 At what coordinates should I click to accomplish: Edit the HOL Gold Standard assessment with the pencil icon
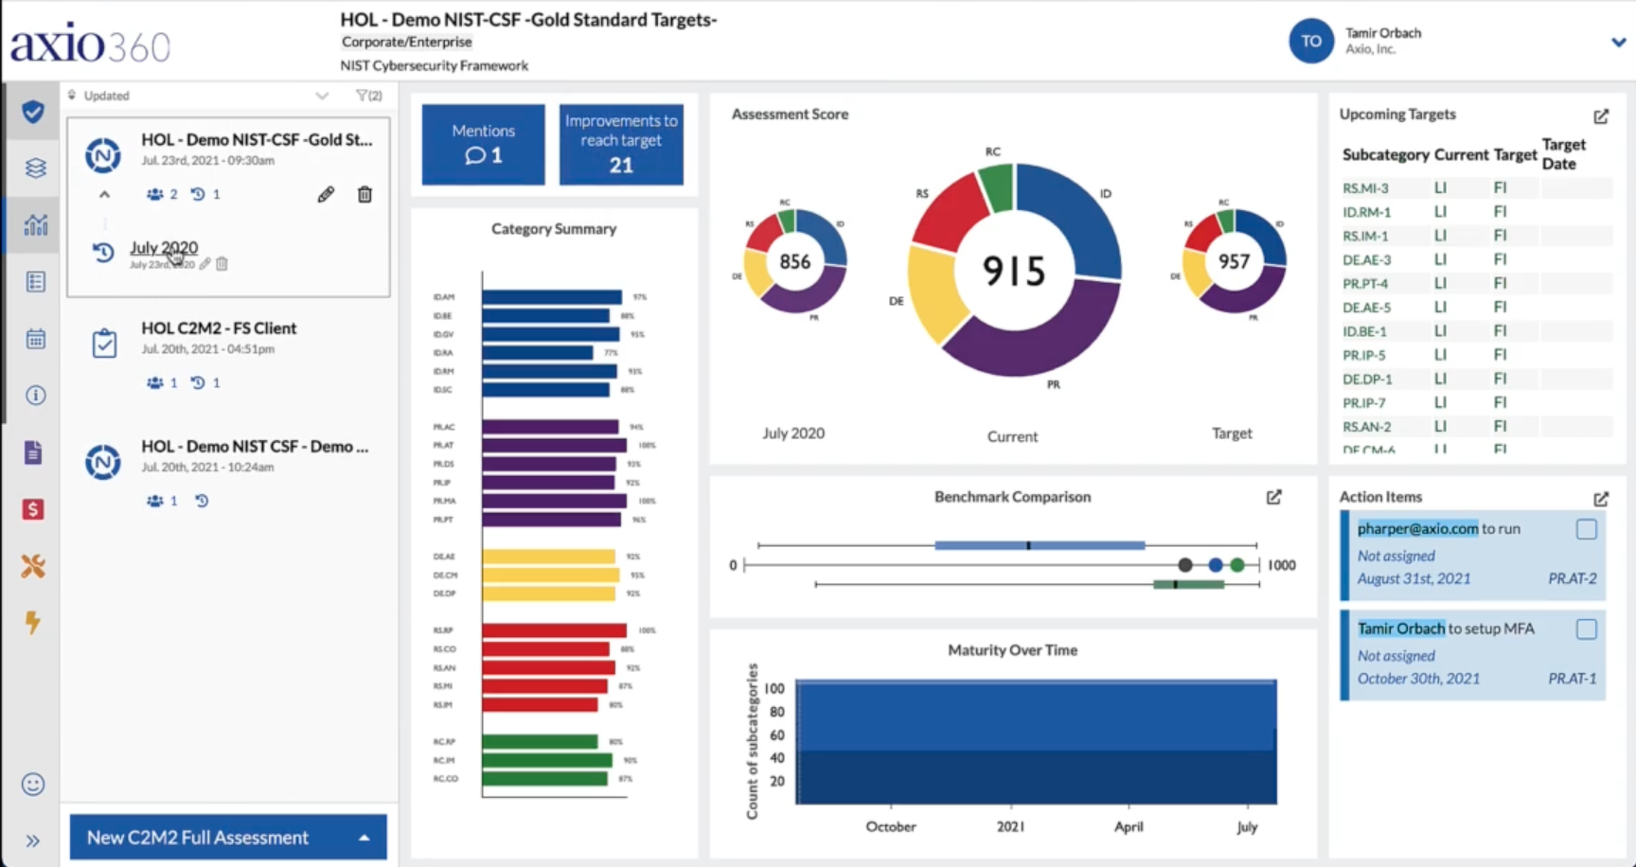(326, 194)
